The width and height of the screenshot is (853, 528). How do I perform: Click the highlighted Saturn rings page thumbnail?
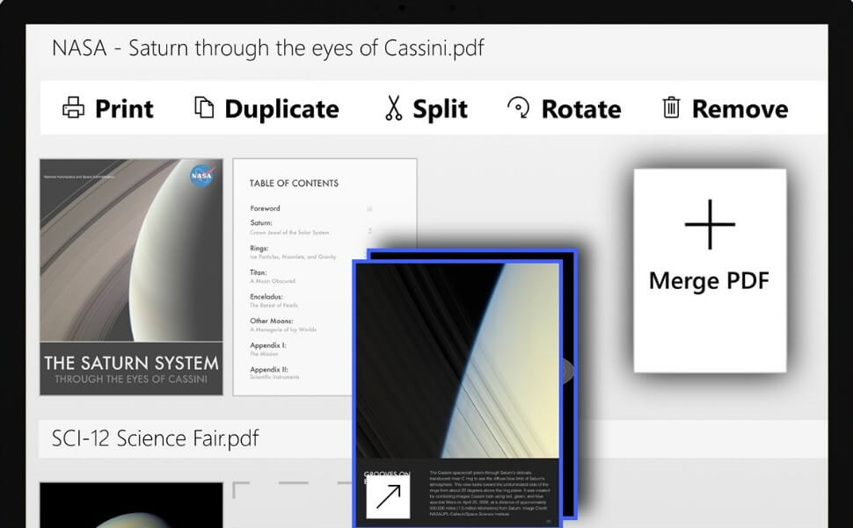[x=462, y=387]
